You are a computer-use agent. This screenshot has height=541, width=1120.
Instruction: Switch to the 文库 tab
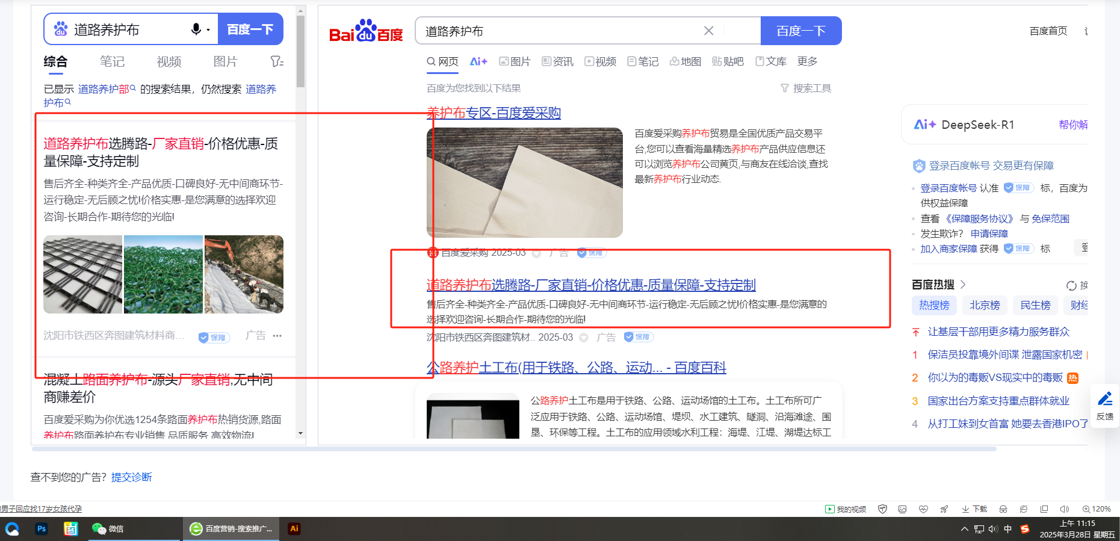(771, 61)
